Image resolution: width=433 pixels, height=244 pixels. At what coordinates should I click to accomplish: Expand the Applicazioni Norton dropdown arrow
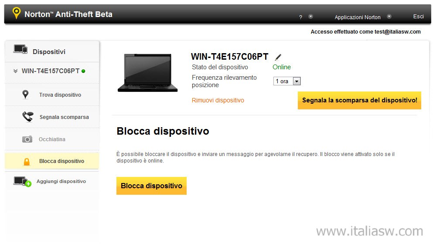pos(389,16)
